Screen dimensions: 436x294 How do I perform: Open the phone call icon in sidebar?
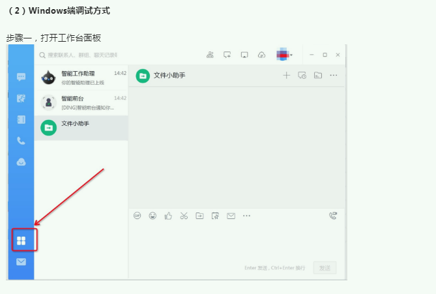coord(21,141)
